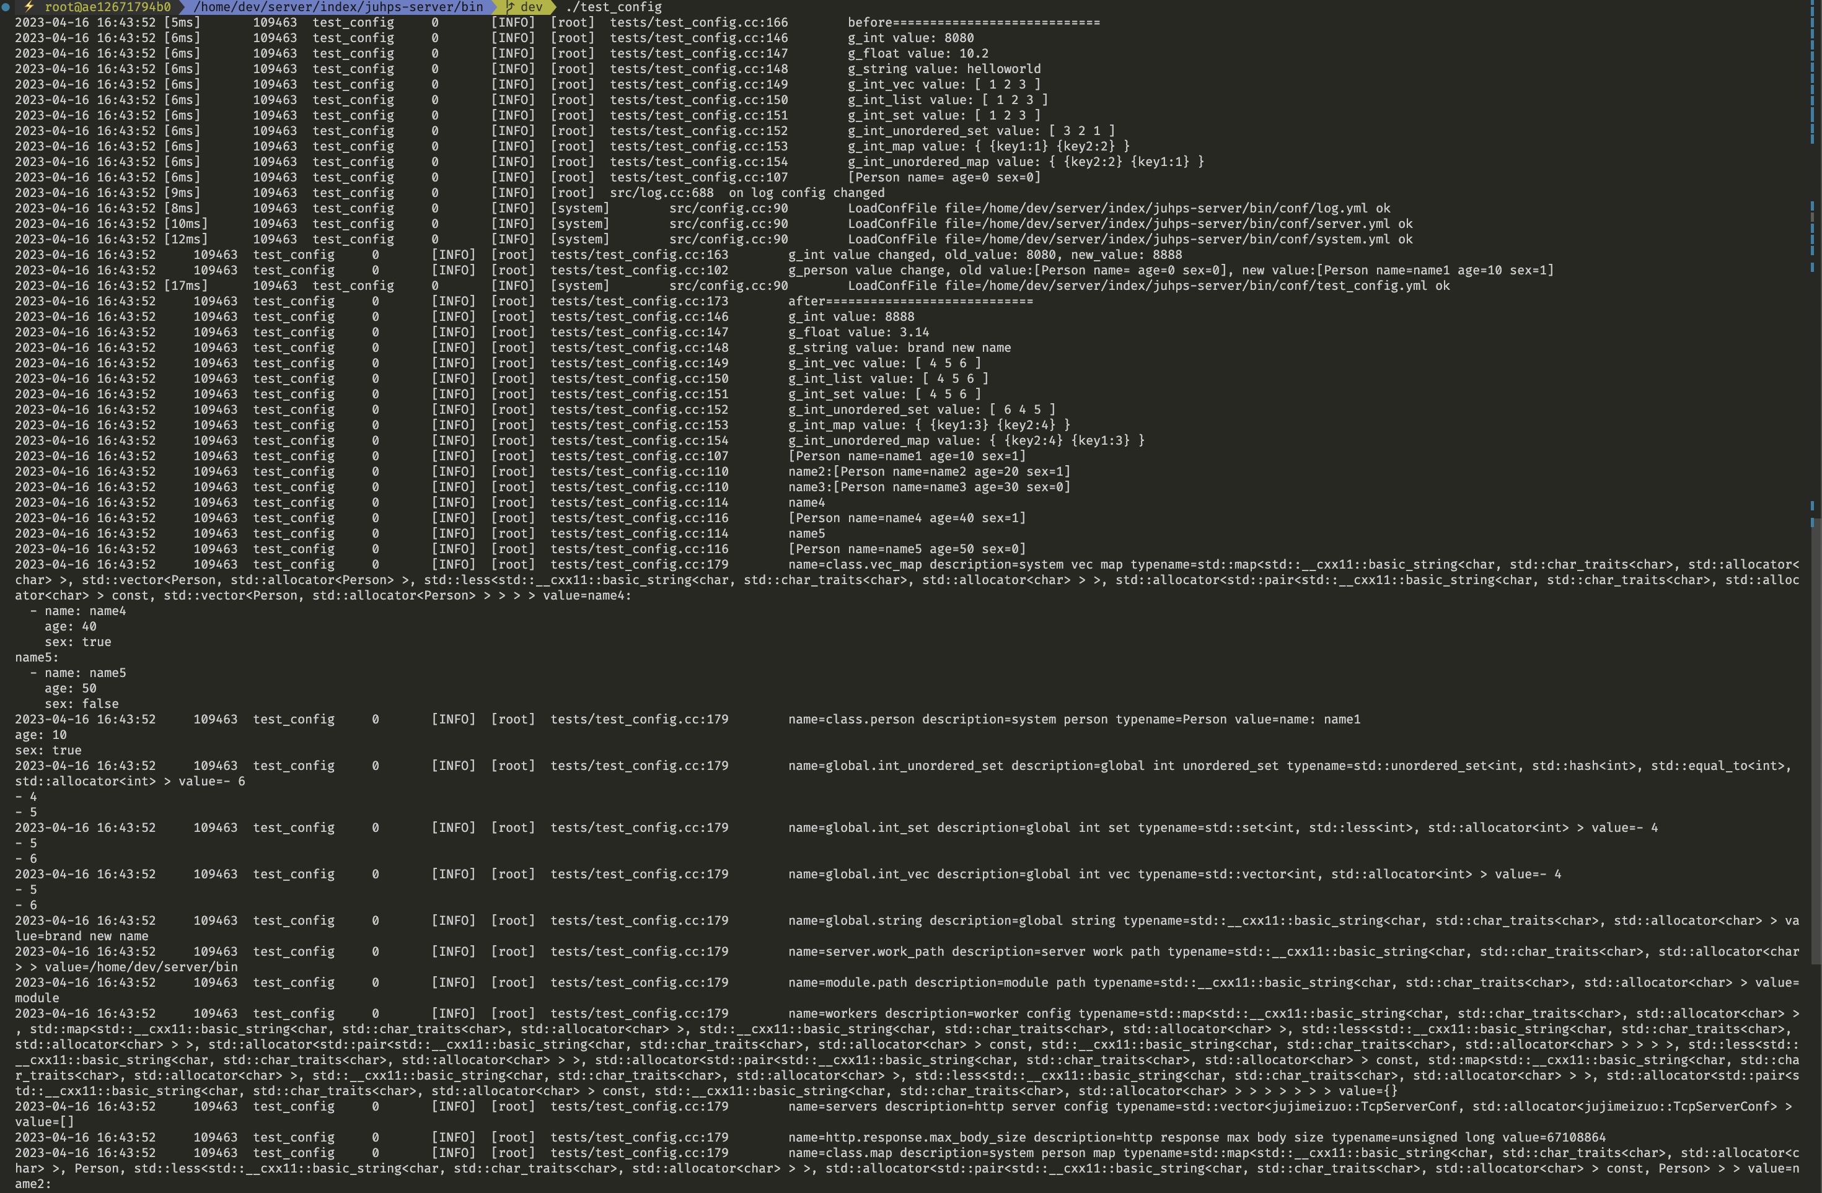Click the vertical scrollbar thumb on right edge
The image size is (1822, 1193).
(x=1815, y=741)
